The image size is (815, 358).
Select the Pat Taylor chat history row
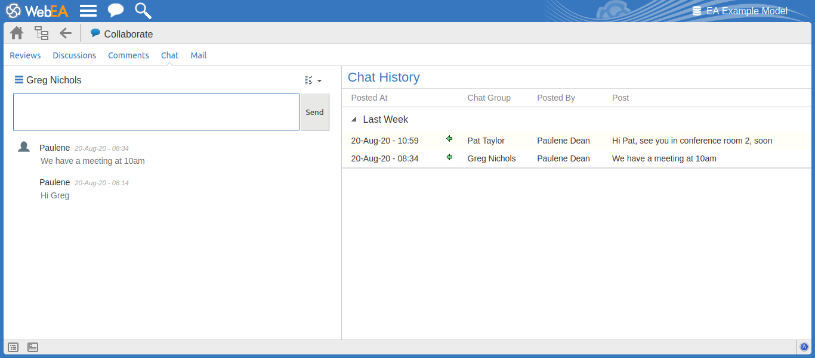tap(561, 141)
